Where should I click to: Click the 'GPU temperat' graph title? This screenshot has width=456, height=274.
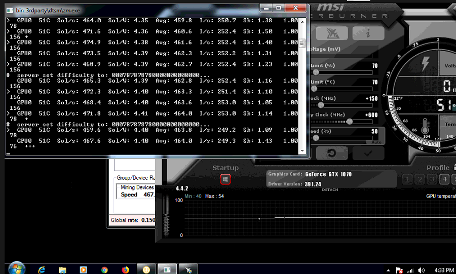coord(441,196)
